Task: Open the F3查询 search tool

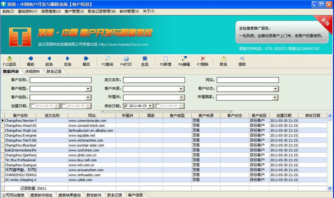Action: (107, 61)
